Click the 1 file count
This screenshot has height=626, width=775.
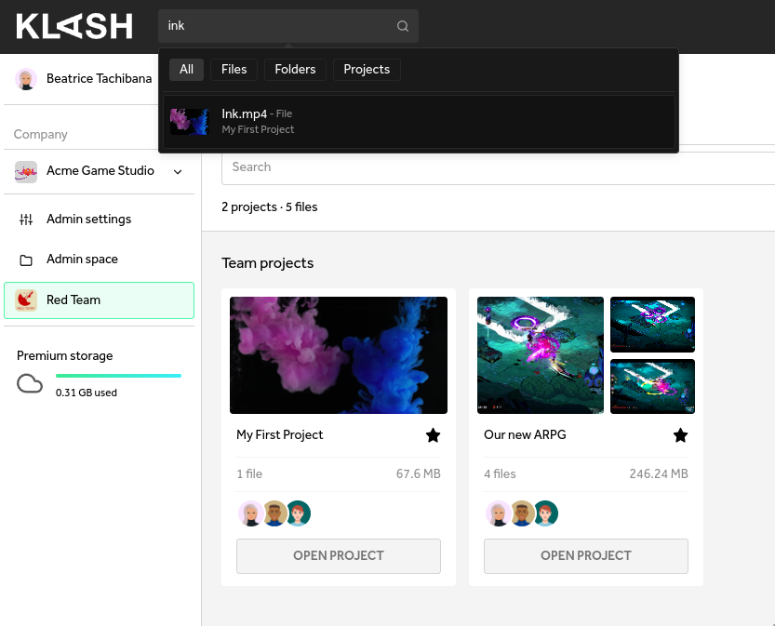[x=249, y=473]
